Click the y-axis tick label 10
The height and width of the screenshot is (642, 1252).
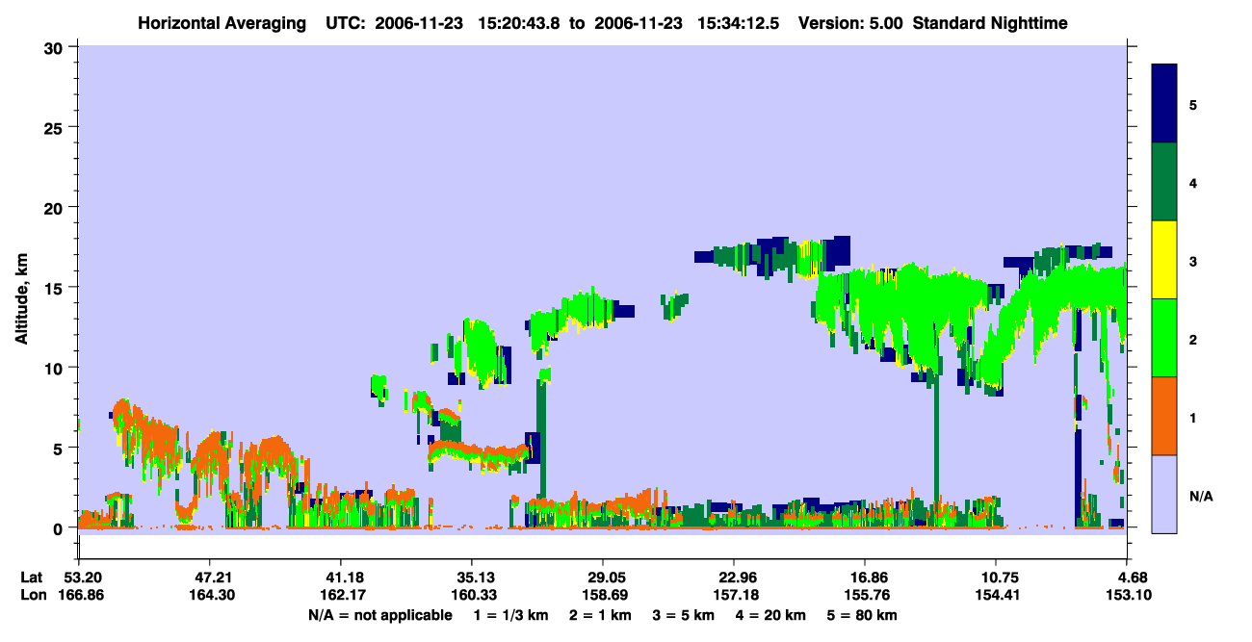56,368
